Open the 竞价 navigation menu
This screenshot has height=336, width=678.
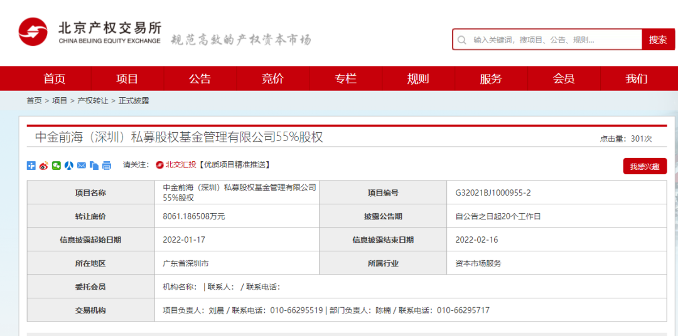point(272,78)
